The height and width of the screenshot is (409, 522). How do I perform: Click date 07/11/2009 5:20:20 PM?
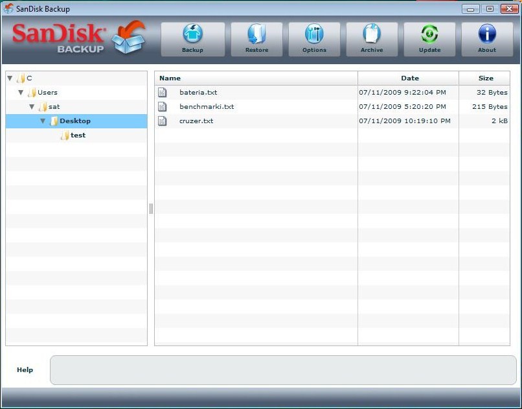tap(402, 106)
